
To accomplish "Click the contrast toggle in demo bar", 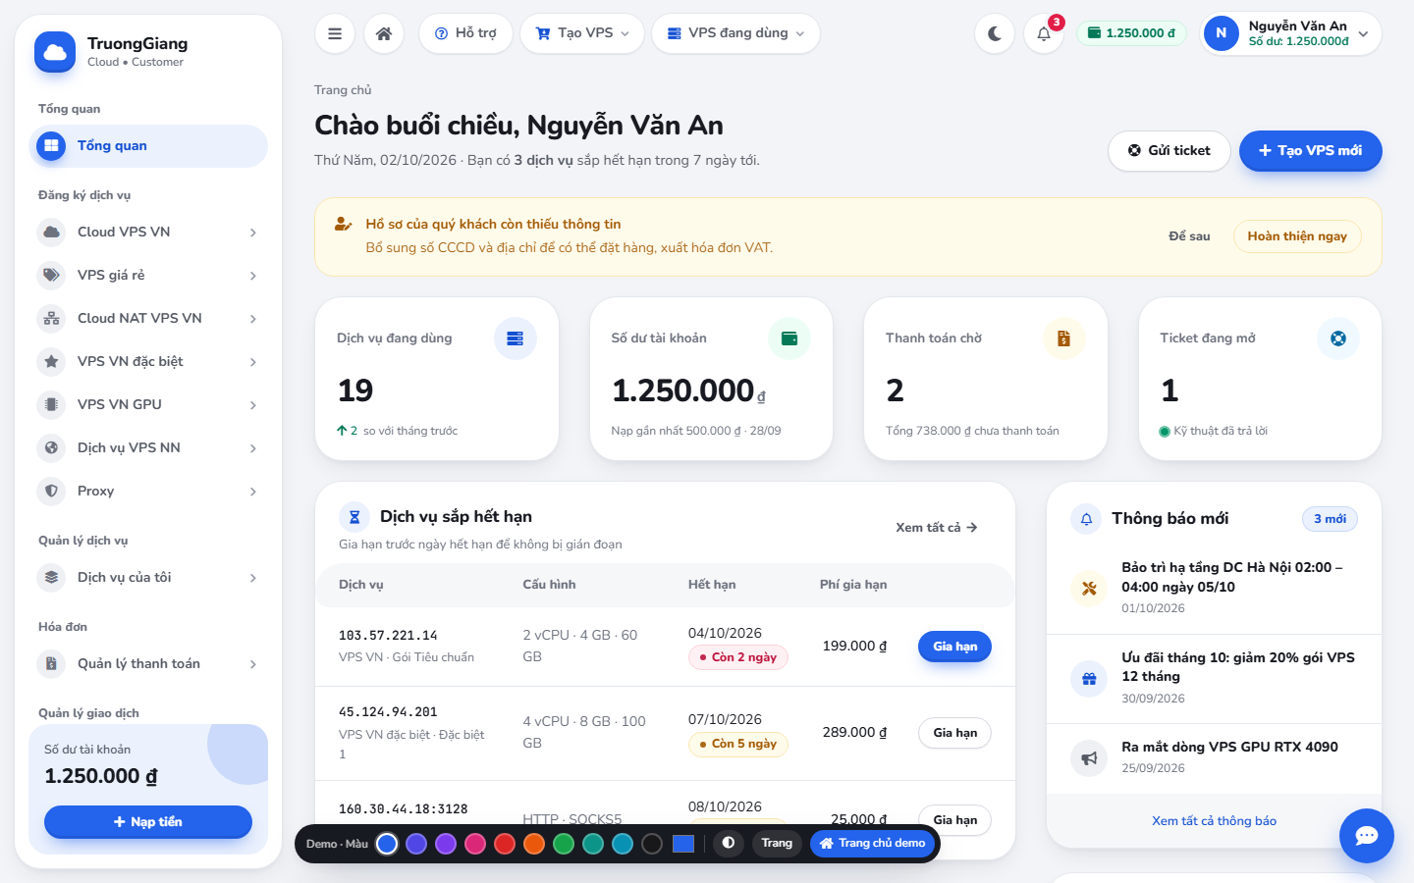I will (729, 843).
